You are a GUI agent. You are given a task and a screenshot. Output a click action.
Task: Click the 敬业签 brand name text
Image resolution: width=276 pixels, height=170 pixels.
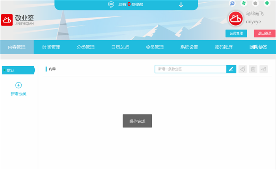click(24, 18)
